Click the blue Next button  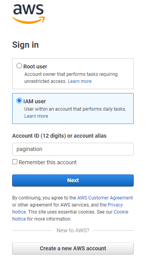pyautogui.click(x=73, y=180)
